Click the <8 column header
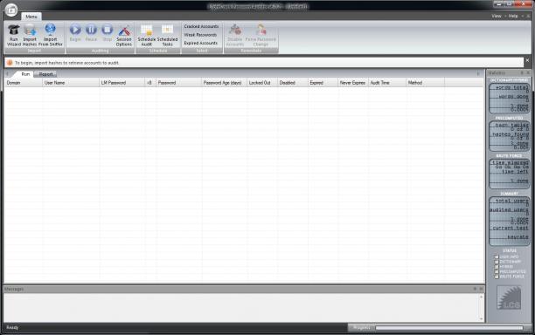 150,83
